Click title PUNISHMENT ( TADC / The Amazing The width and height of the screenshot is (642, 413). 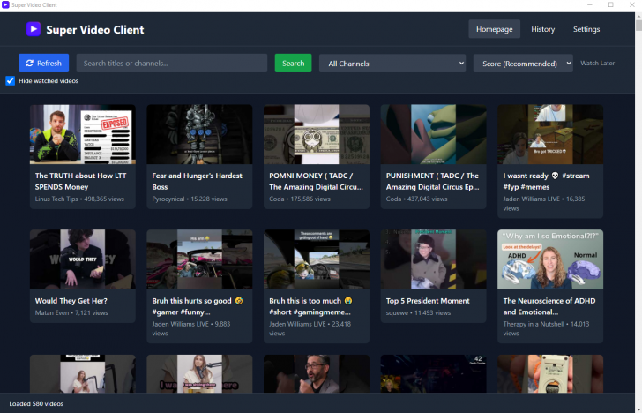coord(432,181)
